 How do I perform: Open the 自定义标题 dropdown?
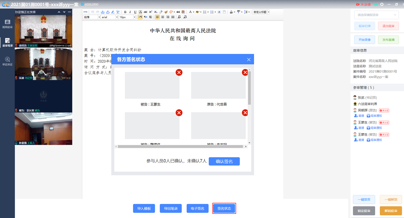261,12
